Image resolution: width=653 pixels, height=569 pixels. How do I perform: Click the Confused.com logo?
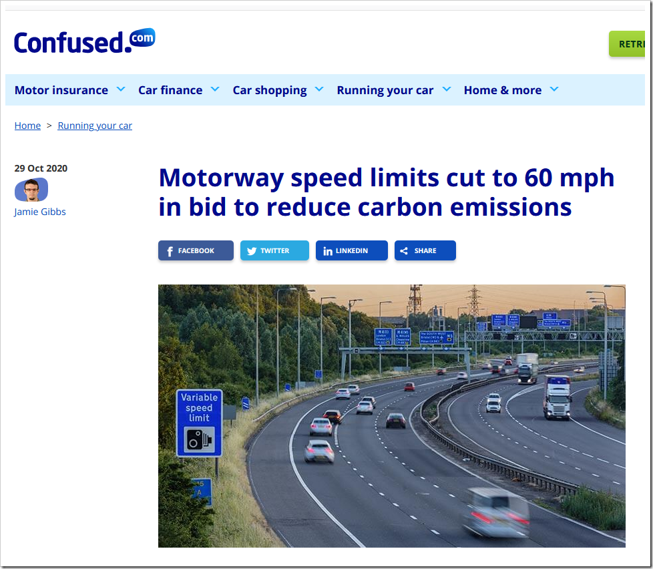coord(85,41)
